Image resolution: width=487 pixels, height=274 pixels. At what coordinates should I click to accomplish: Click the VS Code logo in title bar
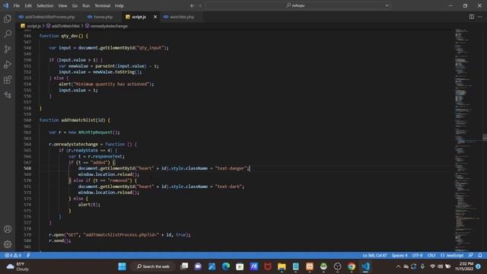(5, 5)
